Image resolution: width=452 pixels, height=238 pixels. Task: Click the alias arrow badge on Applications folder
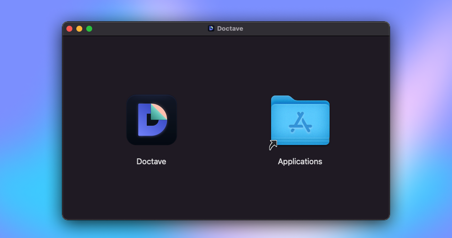coord(273,145)
